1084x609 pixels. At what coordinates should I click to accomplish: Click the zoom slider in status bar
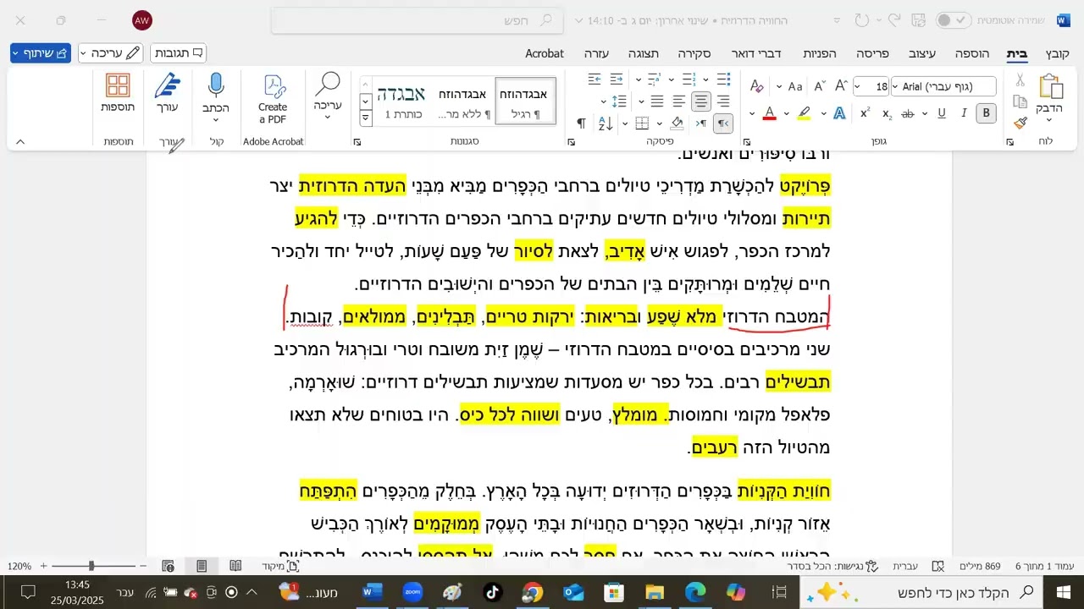[92, 566]
